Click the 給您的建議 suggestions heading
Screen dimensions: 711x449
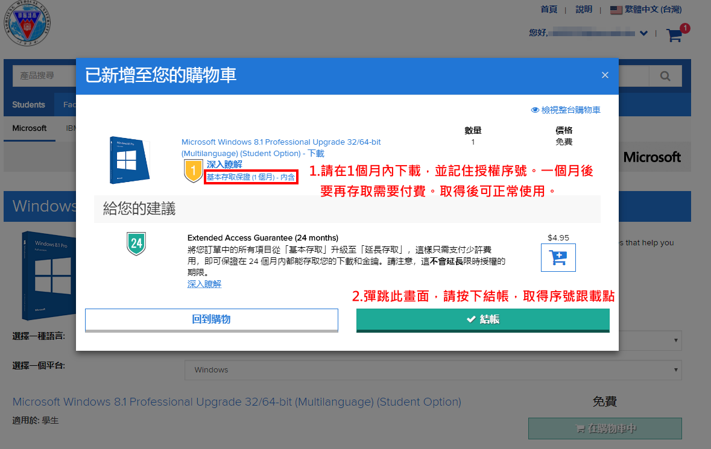point(139,209)
